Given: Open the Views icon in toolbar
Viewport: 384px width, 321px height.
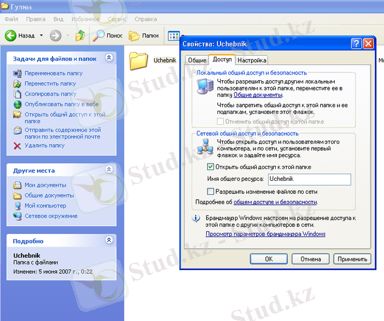Looking at the screenshot, I should 174,36.
